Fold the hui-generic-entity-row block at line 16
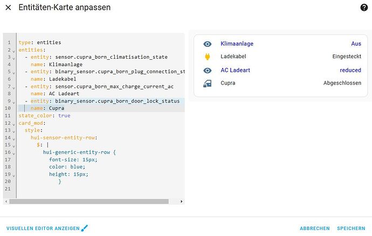The image size is (372, 236). (13, 152)
